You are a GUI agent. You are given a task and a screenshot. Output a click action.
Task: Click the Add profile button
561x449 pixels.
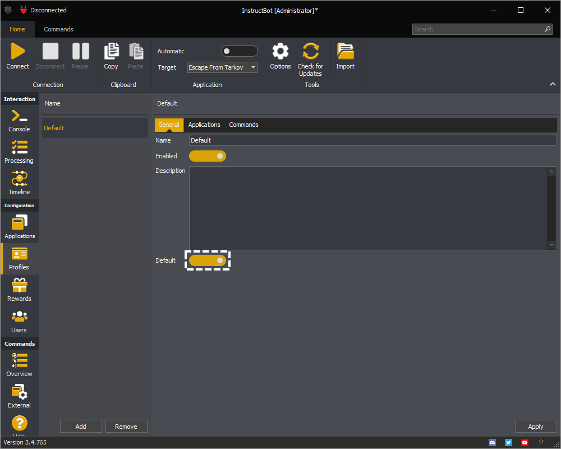81,427
